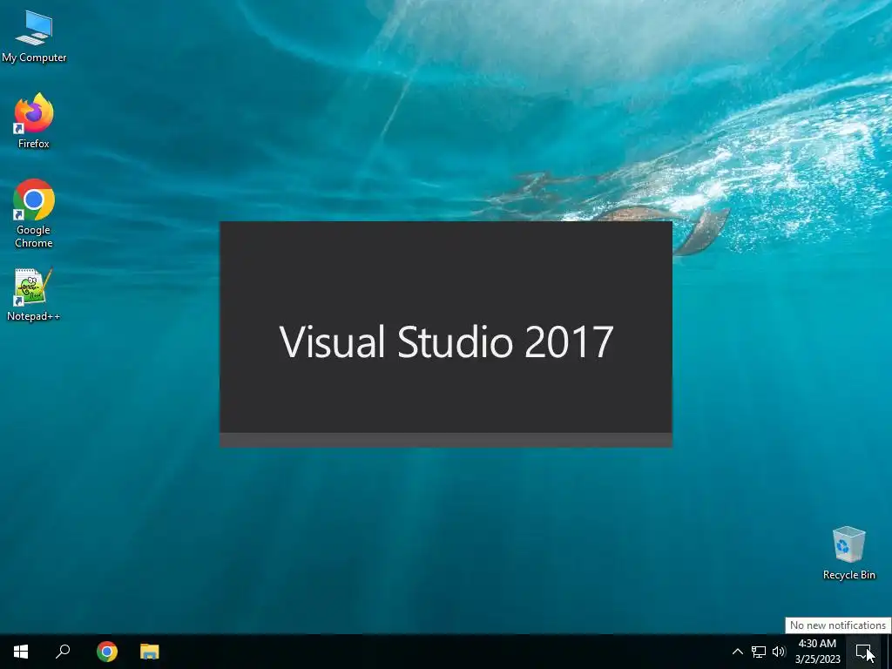Open File Explorer from the taskbar
This screenshot has width=892, height=669.
tap(150, 652)
